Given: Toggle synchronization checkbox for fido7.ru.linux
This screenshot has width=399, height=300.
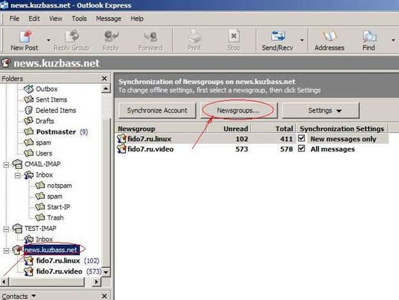Looking at the screenshot, I should click(302, 138).
